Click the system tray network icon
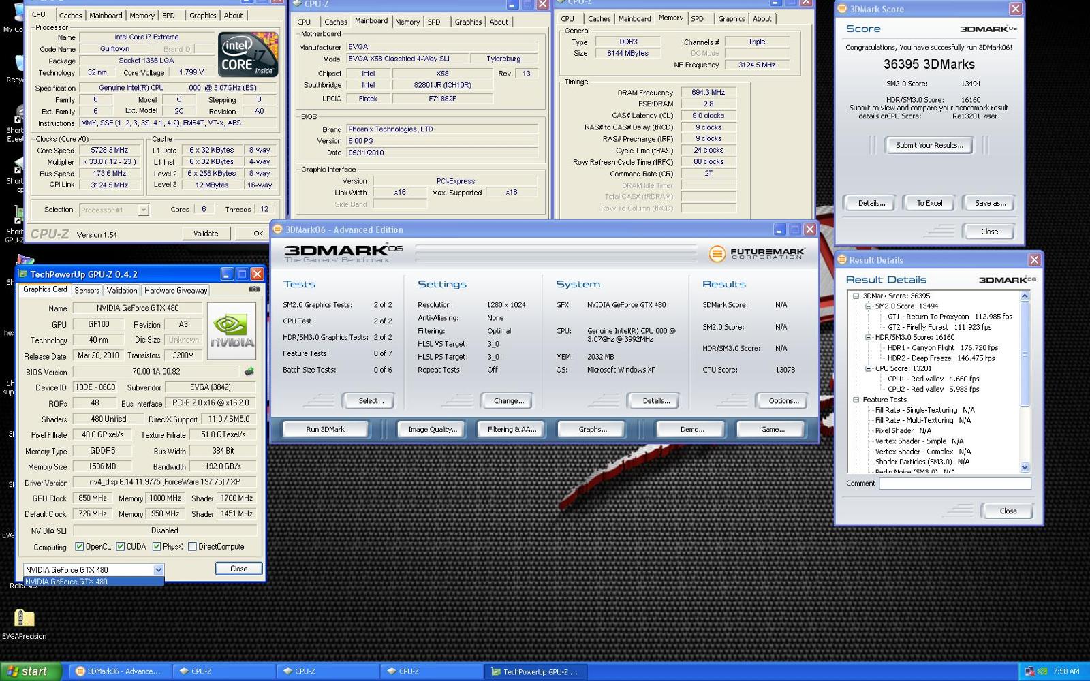 (1030, 671)
